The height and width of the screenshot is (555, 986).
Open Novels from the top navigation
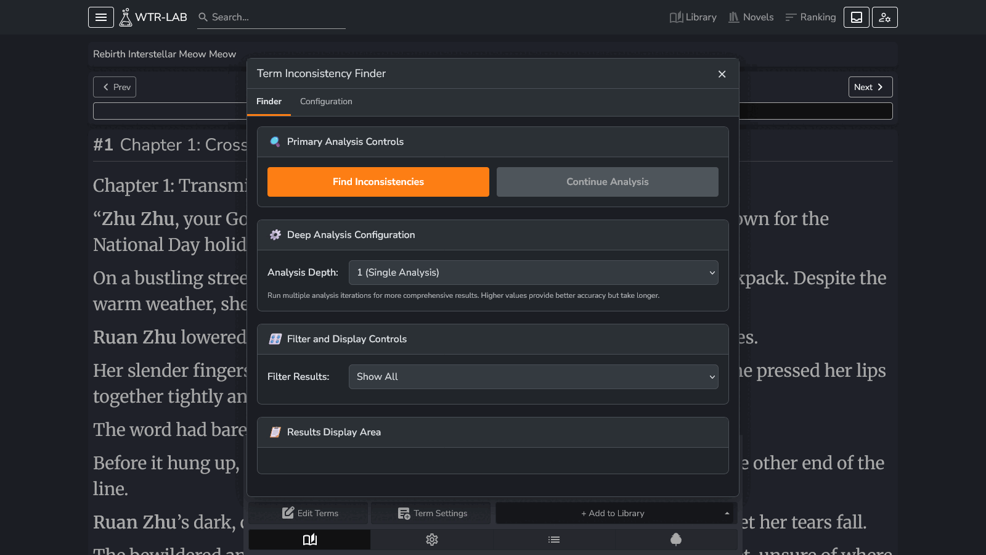[751, 17]
